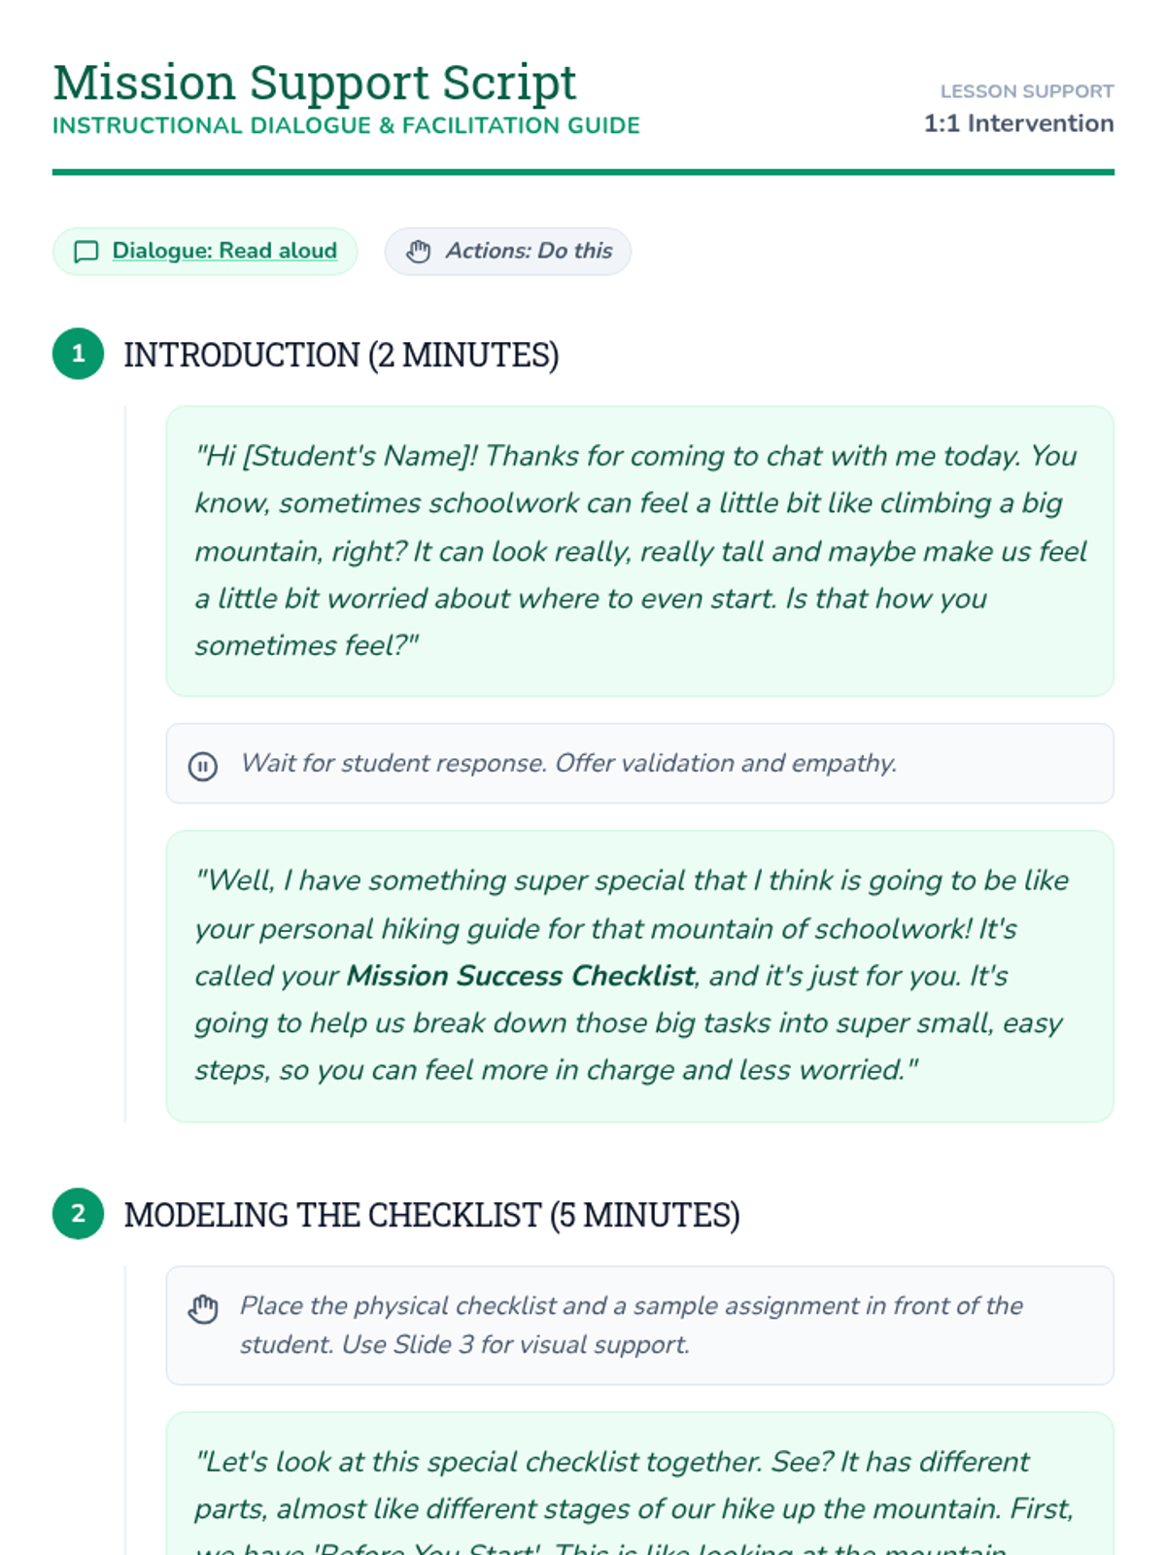Select the Hi [Student's Name] dialogue box
Image resolution: width=1166 pixels, height=1555 pixels.
click(639, 551)
